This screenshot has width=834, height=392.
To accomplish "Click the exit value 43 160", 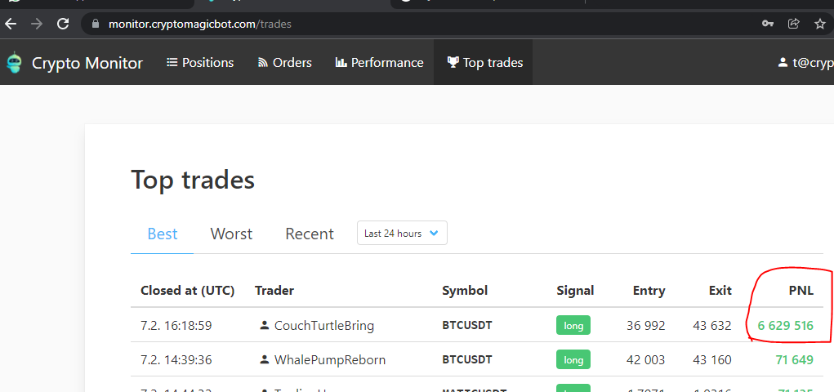I will (x=712, y=360).
